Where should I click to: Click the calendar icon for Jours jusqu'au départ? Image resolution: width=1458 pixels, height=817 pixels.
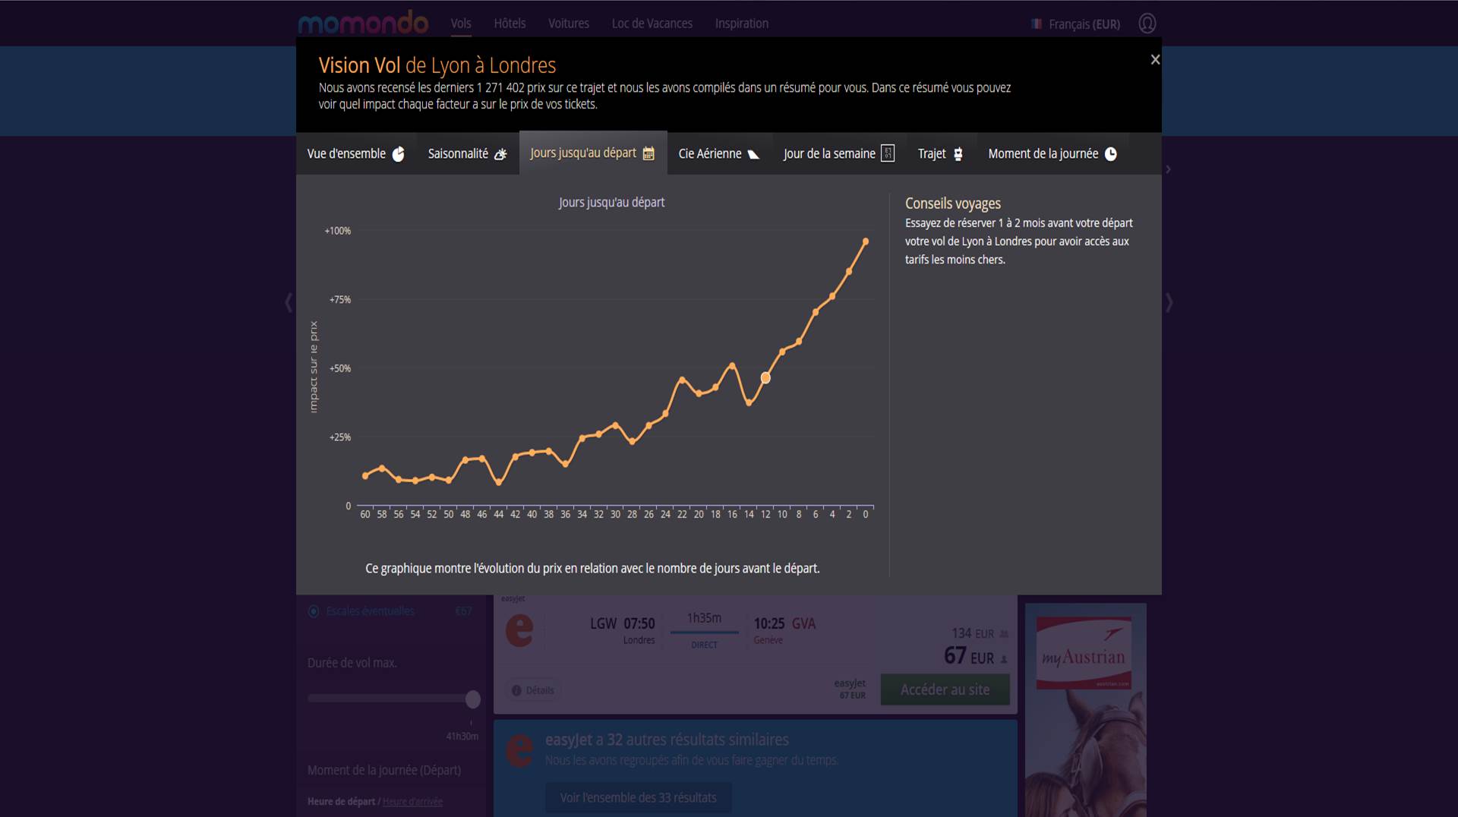[649, 153]
